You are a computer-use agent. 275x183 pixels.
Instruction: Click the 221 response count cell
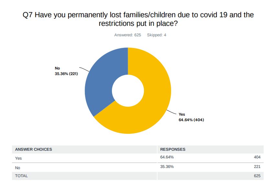click(257, 167)
